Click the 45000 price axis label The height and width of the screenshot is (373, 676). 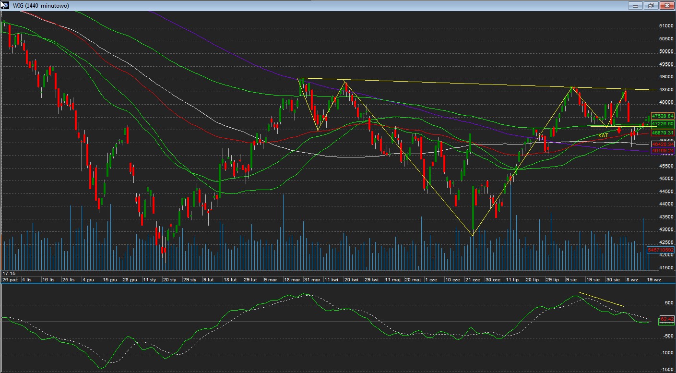[x=666, y=179]
